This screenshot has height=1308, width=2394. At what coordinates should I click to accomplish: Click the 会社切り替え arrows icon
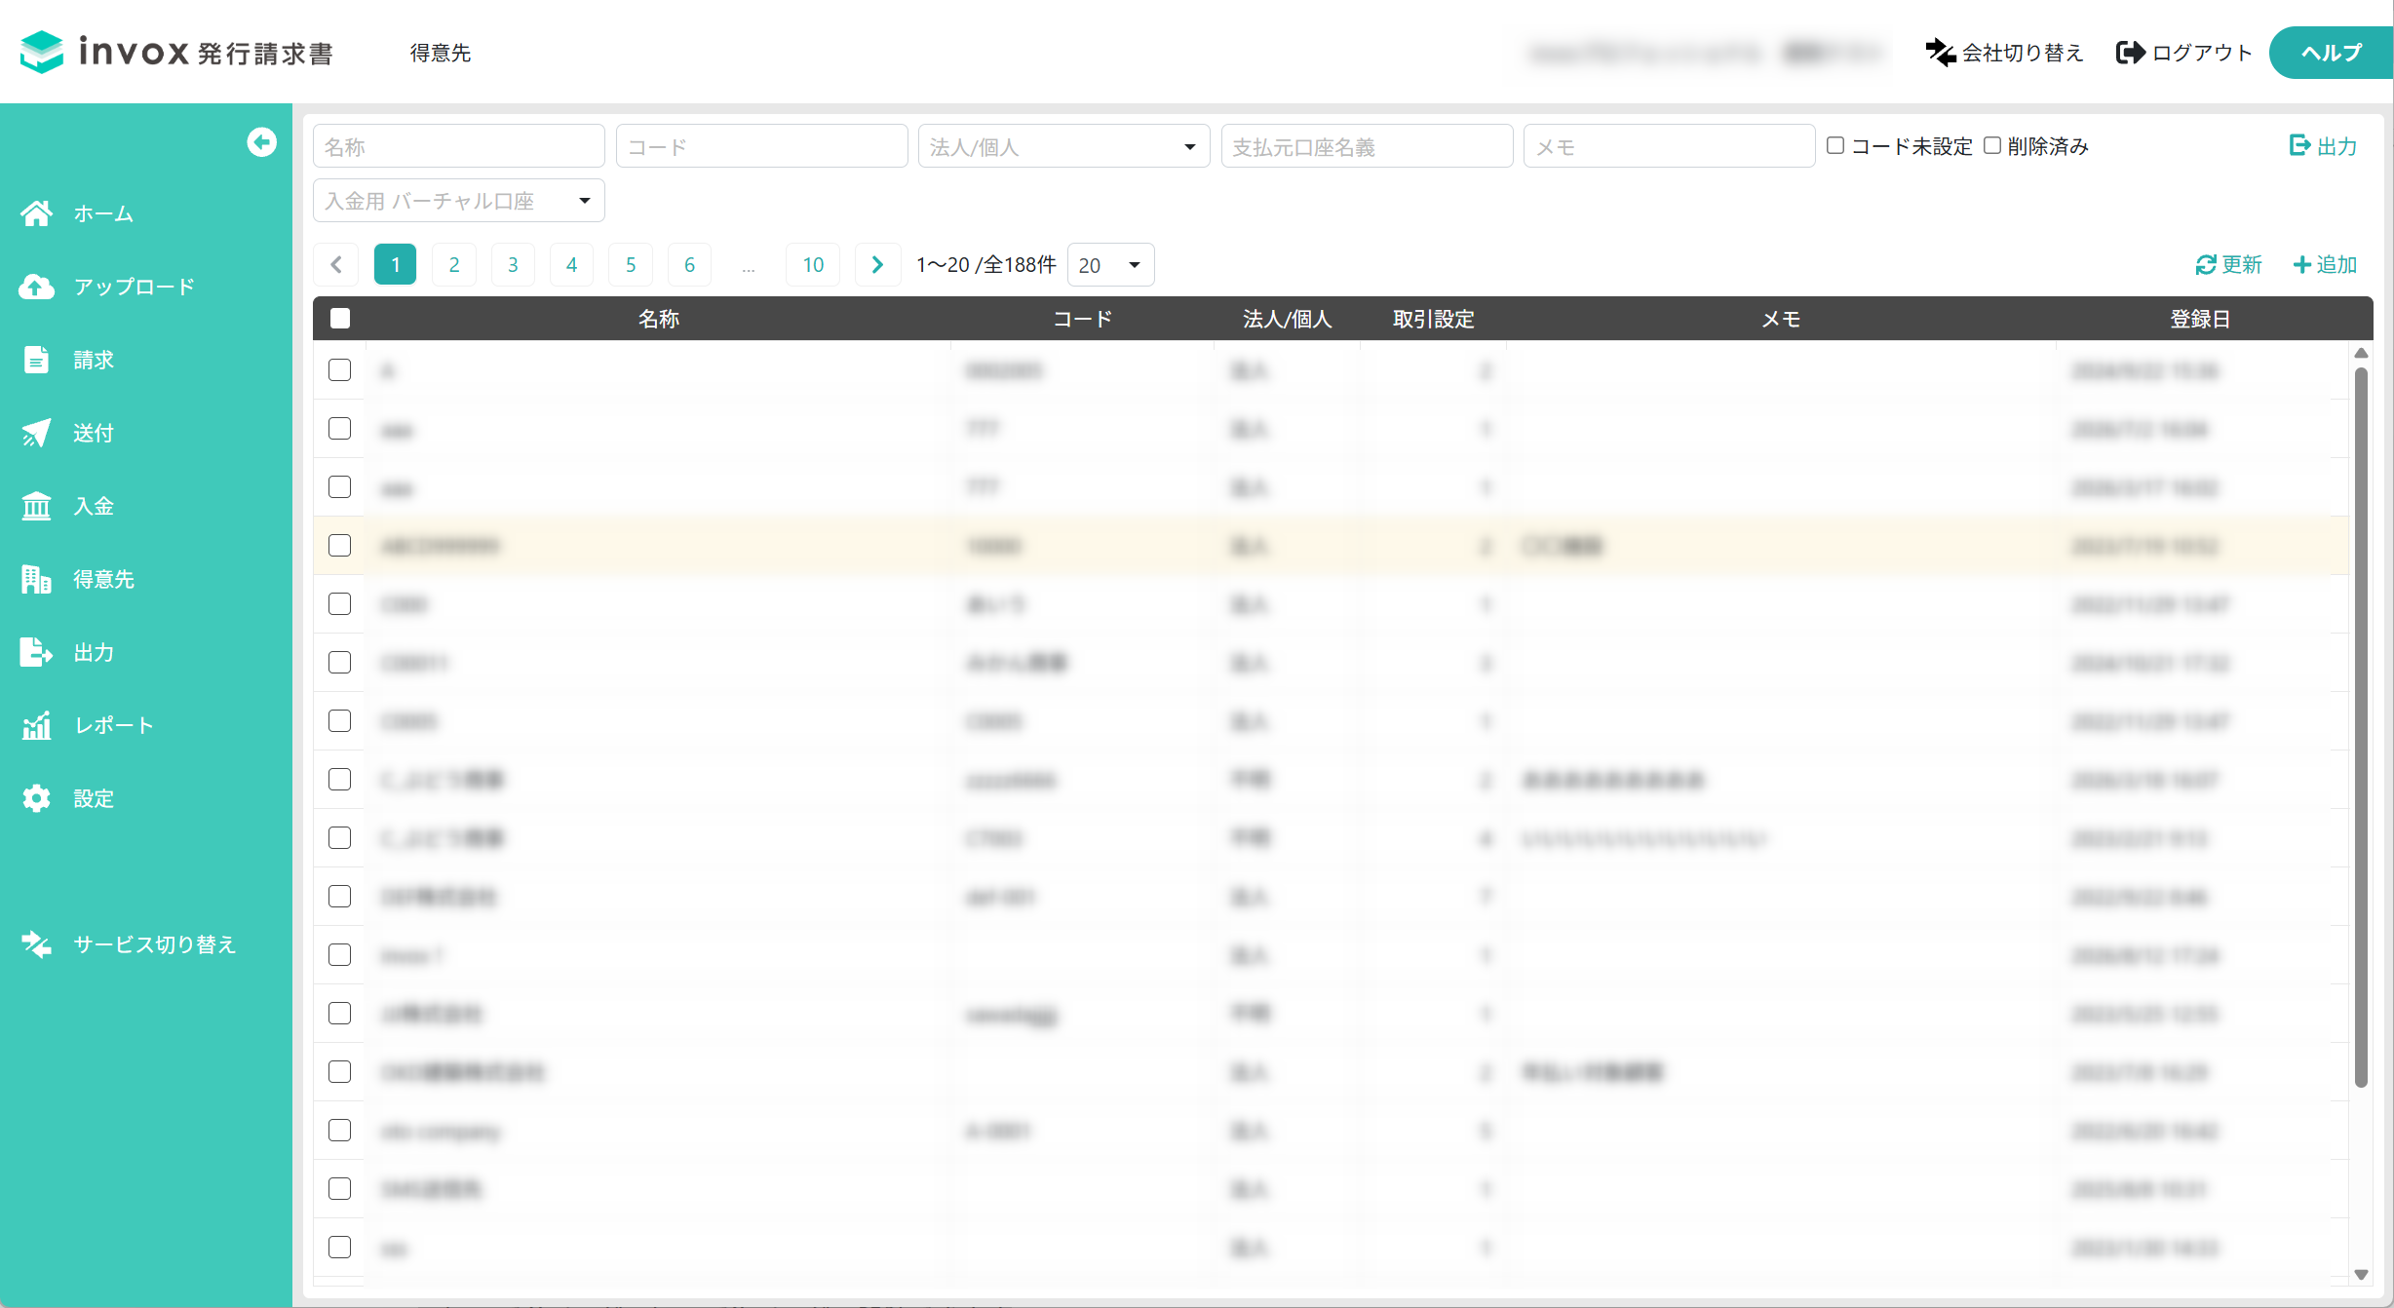pos(1941,53)
